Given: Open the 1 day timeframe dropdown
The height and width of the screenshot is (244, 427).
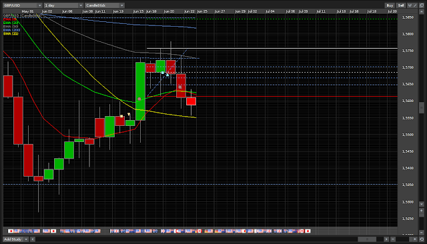Looking at the screenshot, I should pyautogui.click(x=63, y=5).
